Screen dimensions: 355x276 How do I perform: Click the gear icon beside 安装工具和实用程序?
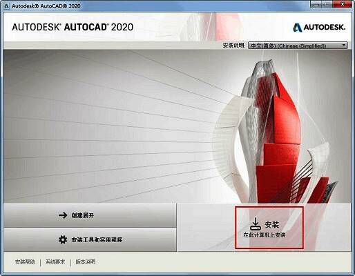63,239
